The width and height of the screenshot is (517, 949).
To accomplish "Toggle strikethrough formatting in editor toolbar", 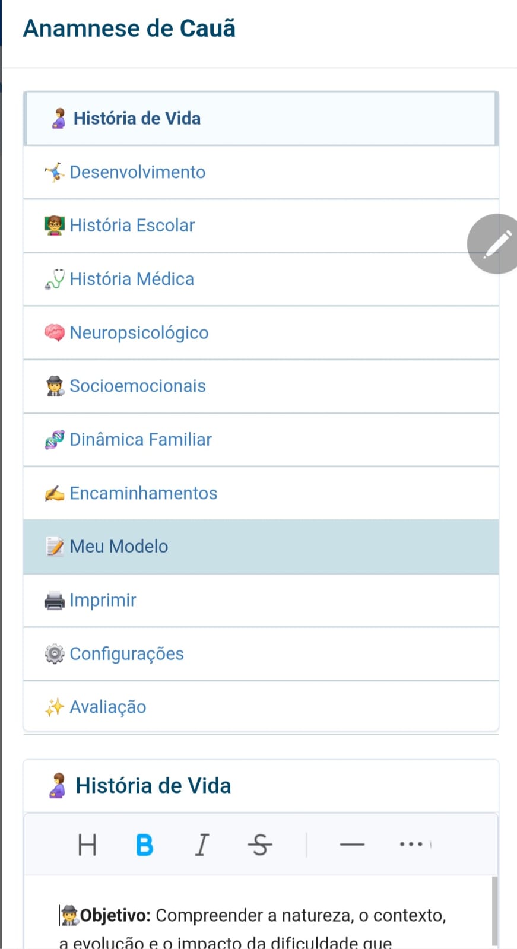I will click(x=259, y=845).
